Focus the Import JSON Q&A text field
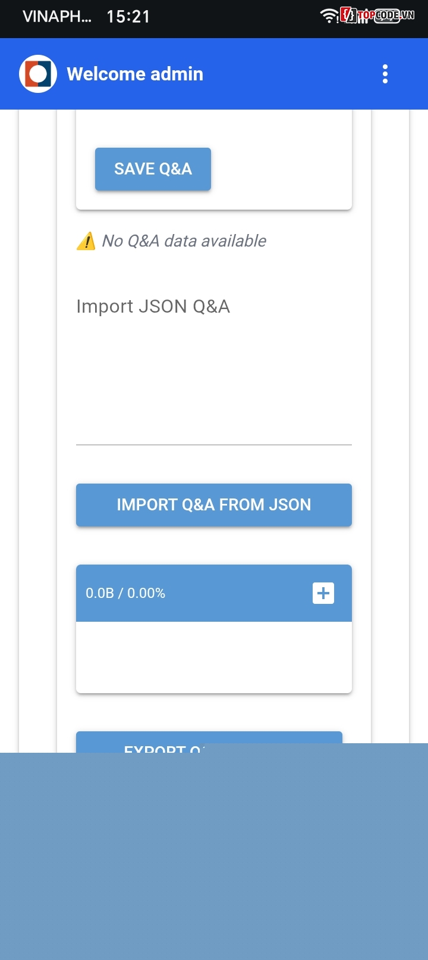 214,369
